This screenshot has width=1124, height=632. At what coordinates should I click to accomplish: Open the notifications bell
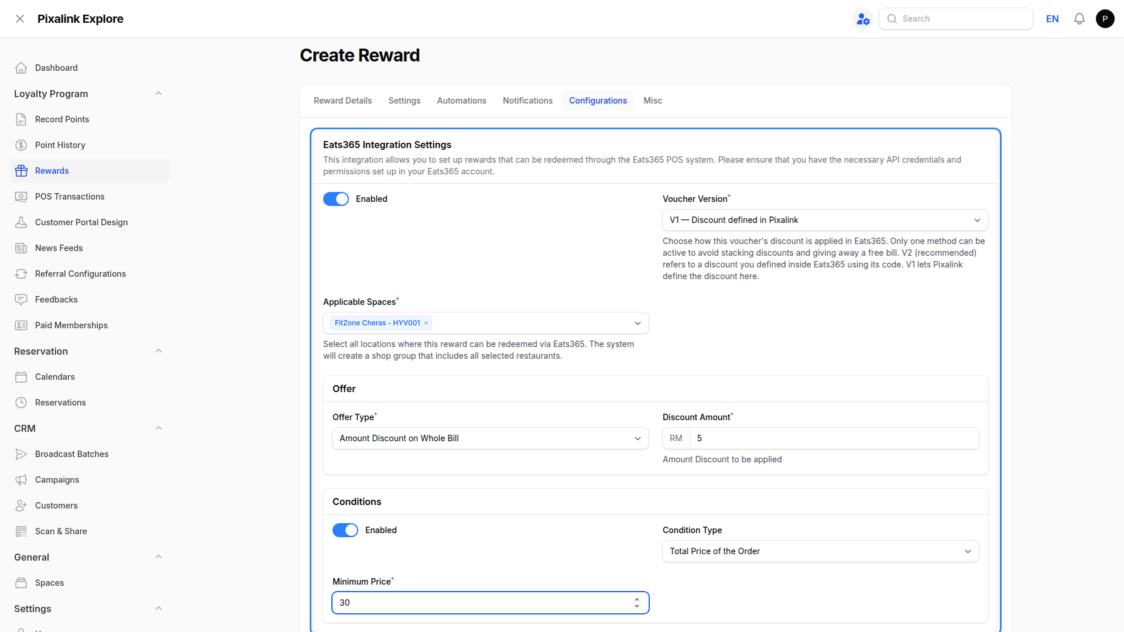(x=1080, y=19)
